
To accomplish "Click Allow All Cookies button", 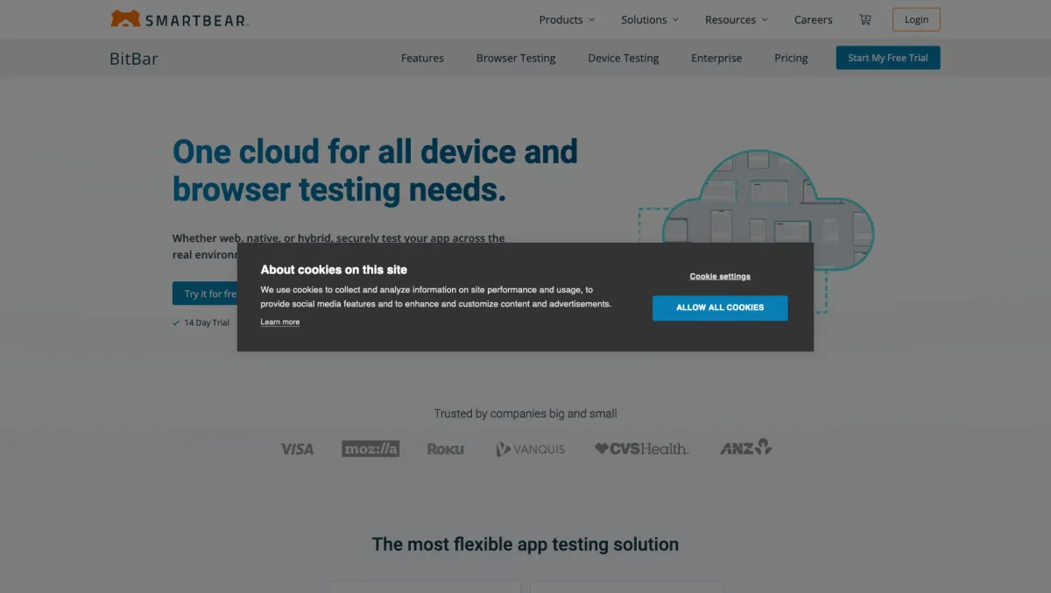I will 720,307.
